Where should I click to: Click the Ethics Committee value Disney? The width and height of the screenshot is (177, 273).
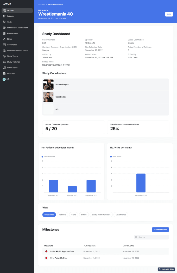[131, 43]
